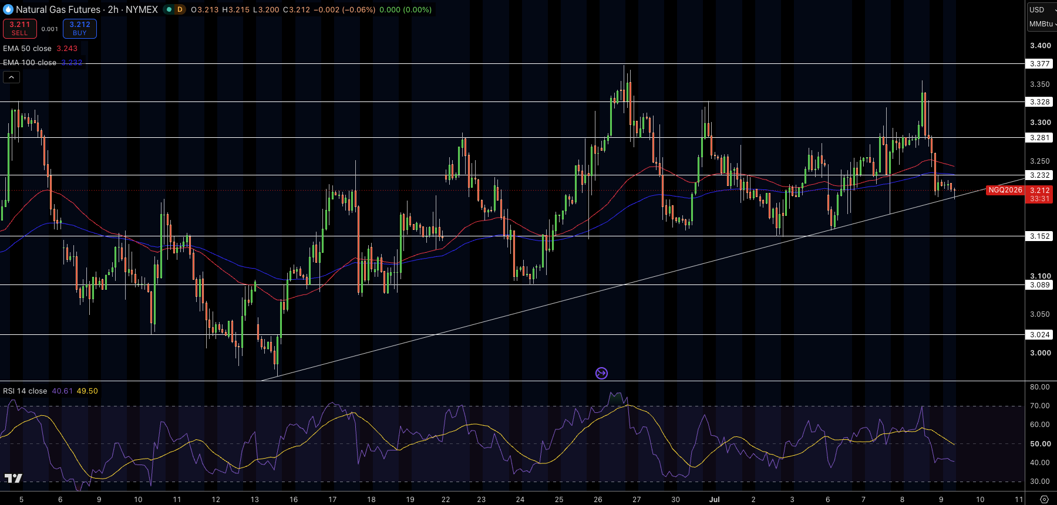Click the 3.281 price line label

pos(1039,137)
